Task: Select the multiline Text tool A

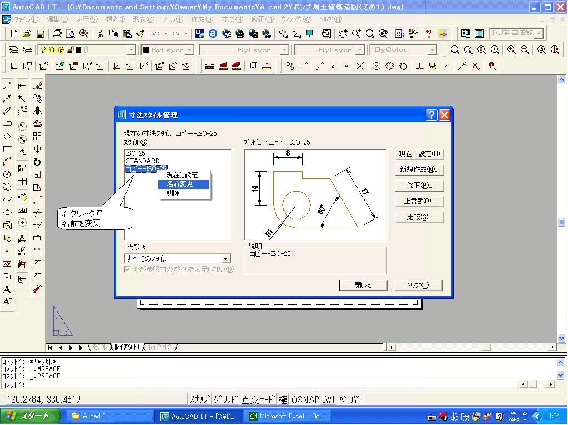Action: [x=7, y=289]
